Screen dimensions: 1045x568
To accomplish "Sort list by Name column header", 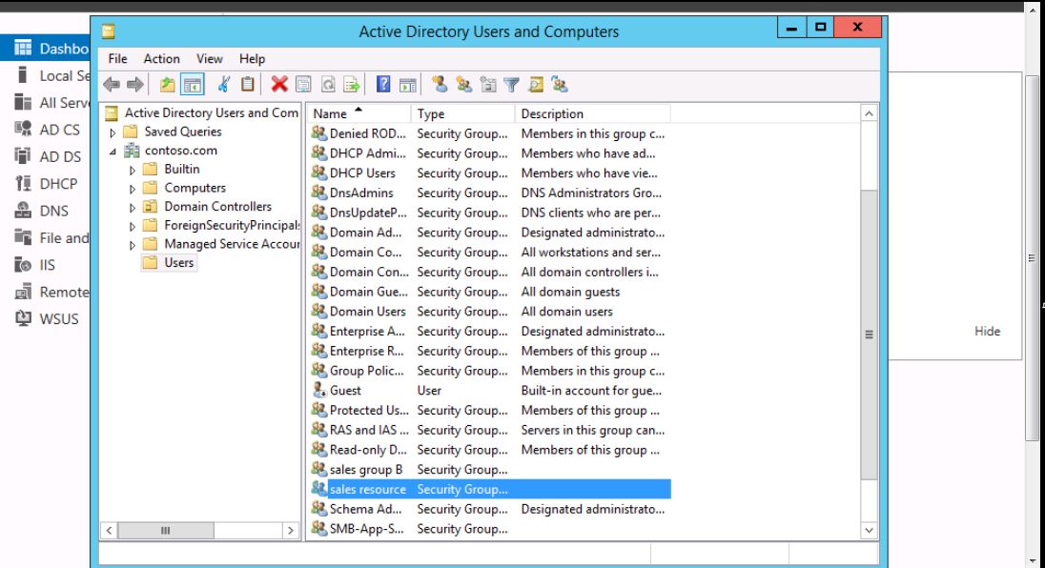I will (357, 113).
